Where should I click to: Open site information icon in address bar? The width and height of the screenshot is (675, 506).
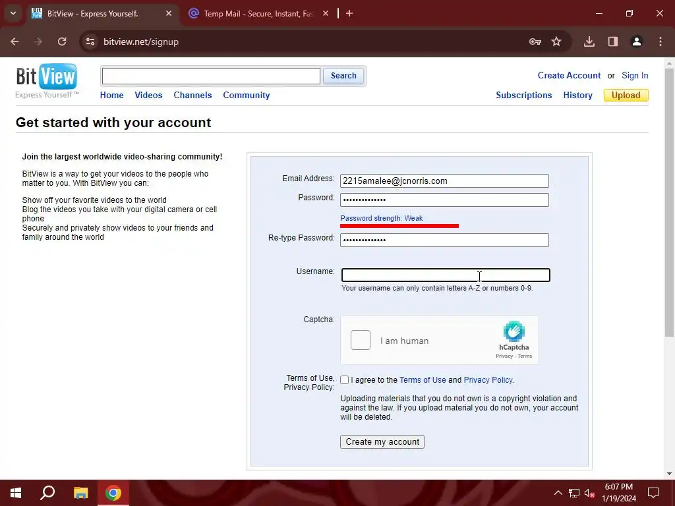pos(90,42)
